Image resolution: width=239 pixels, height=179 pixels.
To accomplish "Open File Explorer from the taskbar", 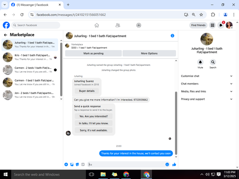I will [x=103, y=174].
